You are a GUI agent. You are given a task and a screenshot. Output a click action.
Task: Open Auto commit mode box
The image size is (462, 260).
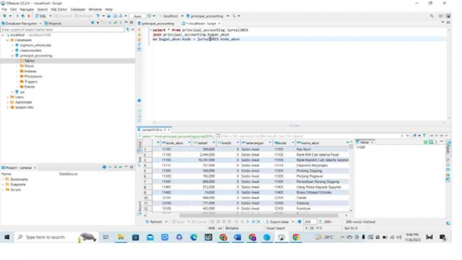137,16
